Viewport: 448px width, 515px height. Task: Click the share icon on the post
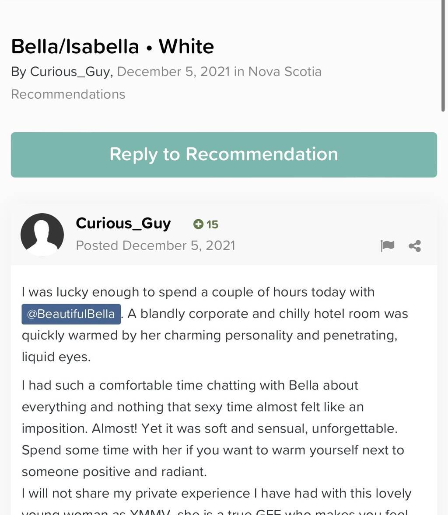(415, 246)
